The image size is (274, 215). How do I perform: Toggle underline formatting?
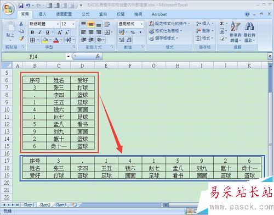click(48, 32)
